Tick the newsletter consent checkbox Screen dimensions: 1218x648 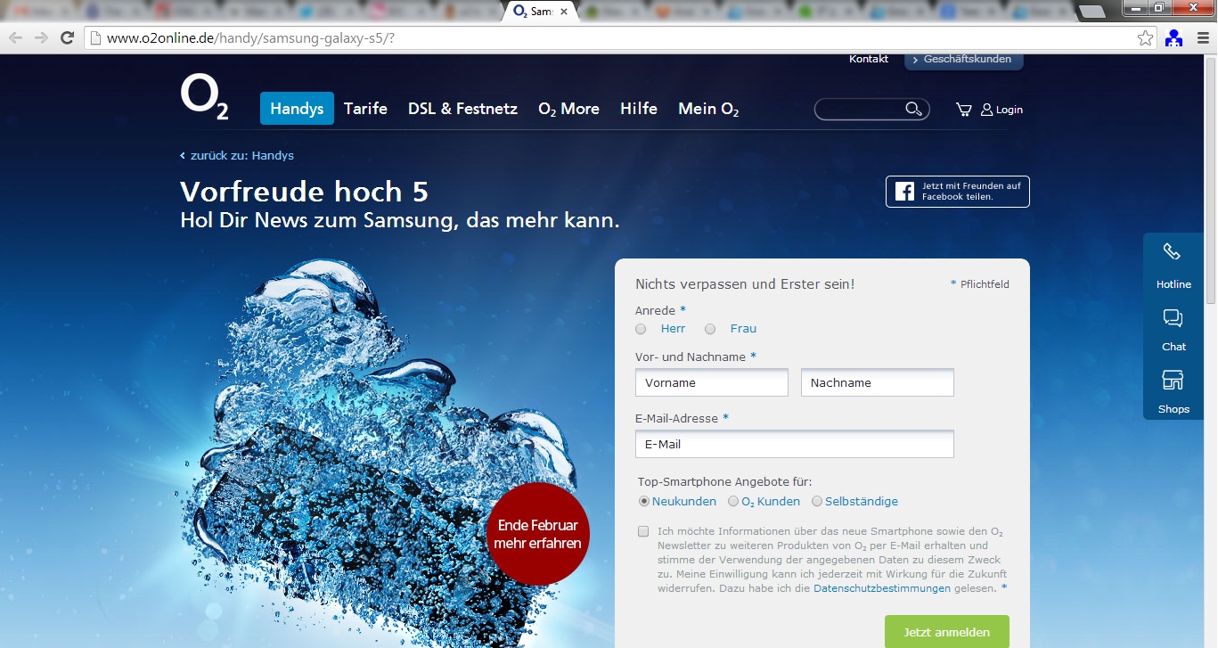point(643,531)
